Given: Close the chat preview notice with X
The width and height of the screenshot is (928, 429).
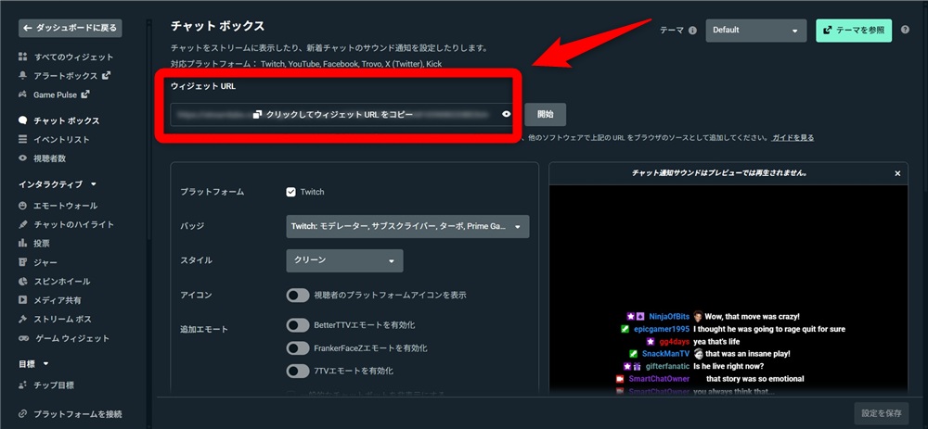Looking at the screenshot, I should click(x=897, y=173).
